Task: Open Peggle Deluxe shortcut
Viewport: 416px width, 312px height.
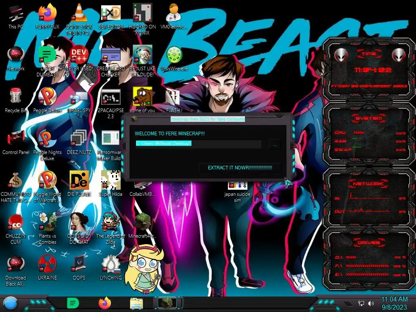Action: click(47, 100)
